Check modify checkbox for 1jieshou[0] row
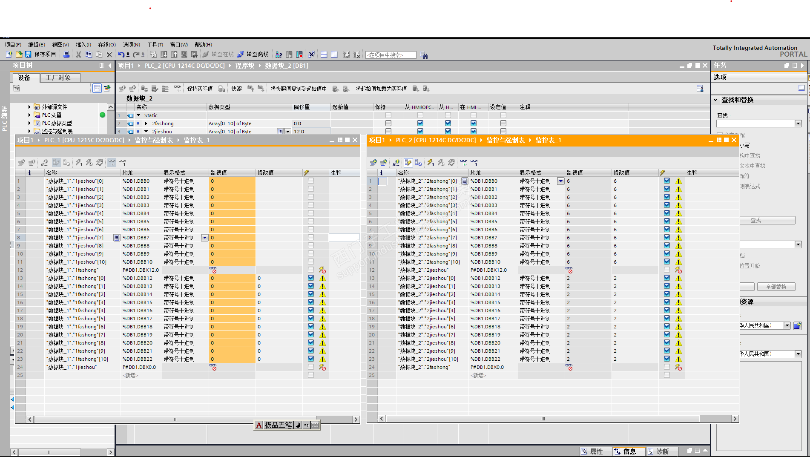 tap(311, 181)
